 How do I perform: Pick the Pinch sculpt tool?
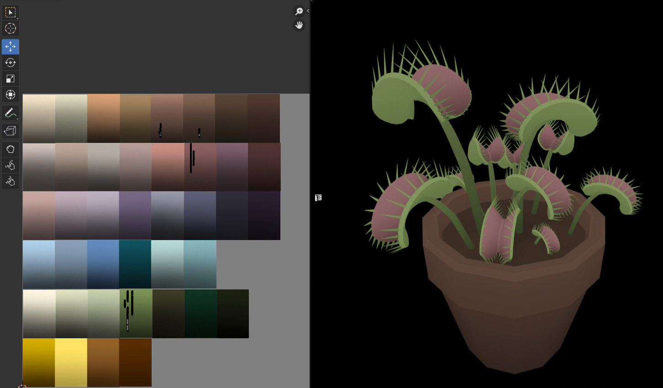pos(10,181)
